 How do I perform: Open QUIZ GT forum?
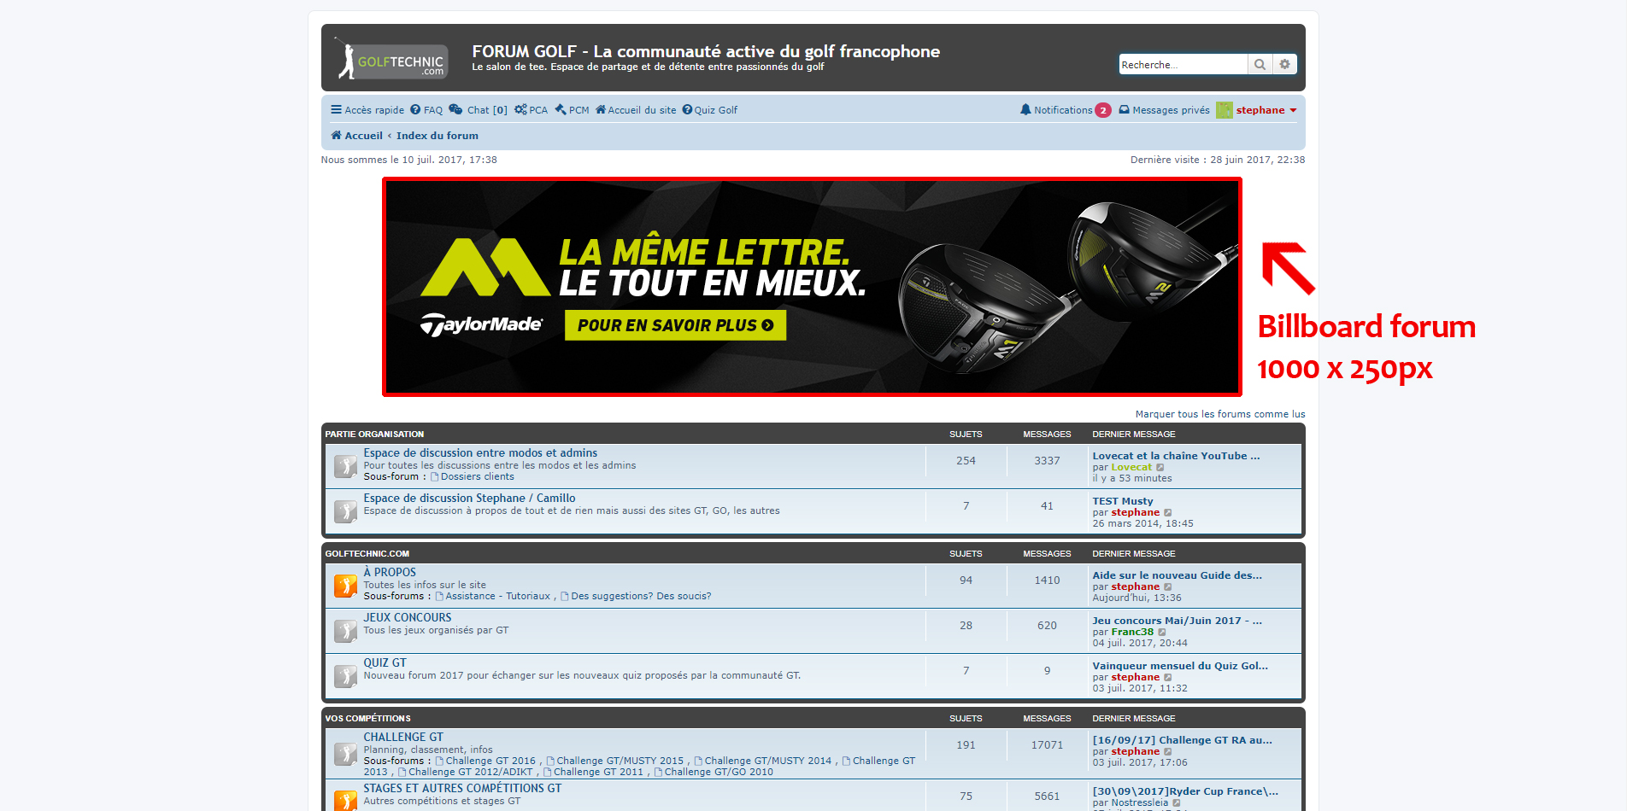coord(385,663)
